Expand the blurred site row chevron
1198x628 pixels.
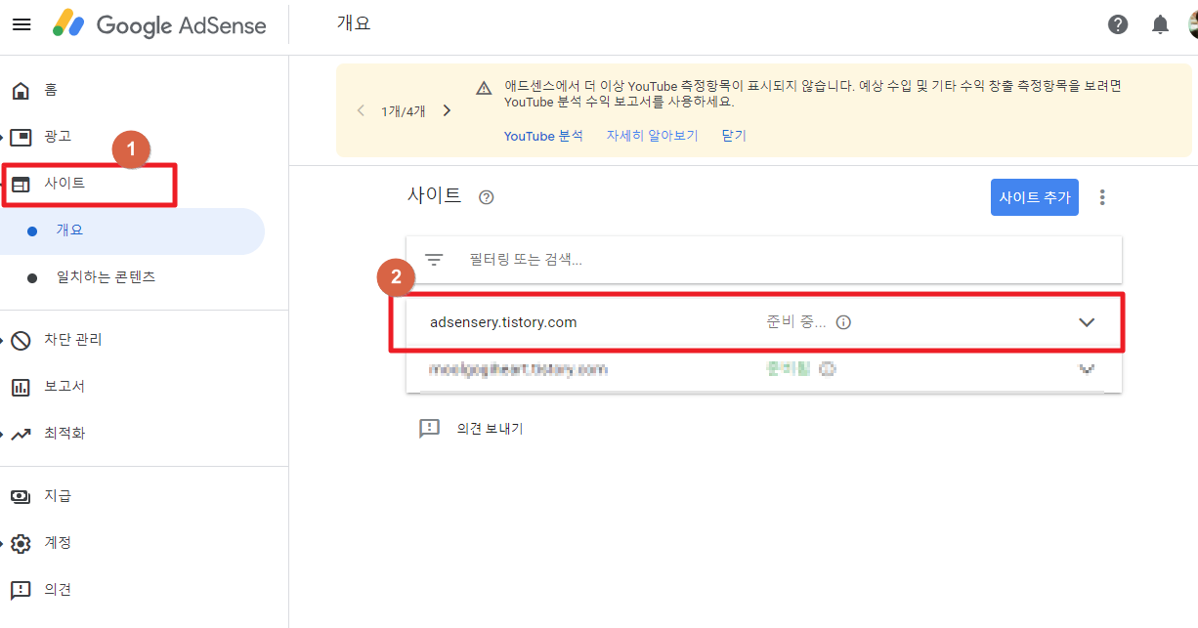point(1087,369)
